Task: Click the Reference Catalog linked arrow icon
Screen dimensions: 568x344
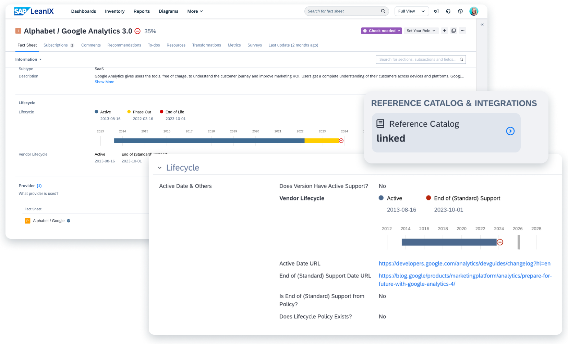Action: point(510,131)
